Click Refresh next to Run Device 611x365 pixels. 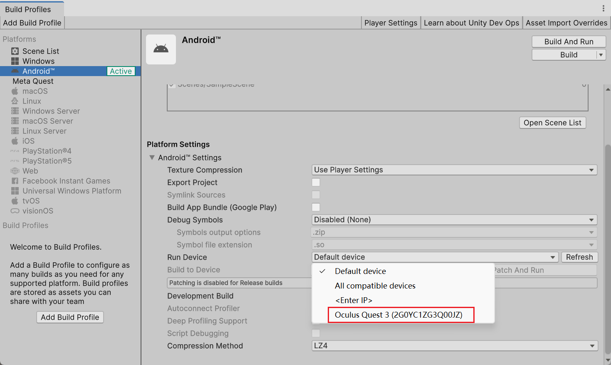coord(579,257)
